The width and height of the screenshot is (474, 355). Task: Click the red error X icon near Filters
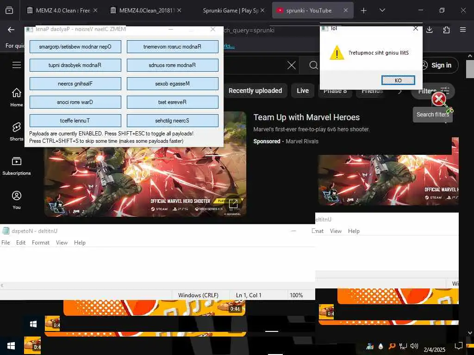click(x=439, y=99)
